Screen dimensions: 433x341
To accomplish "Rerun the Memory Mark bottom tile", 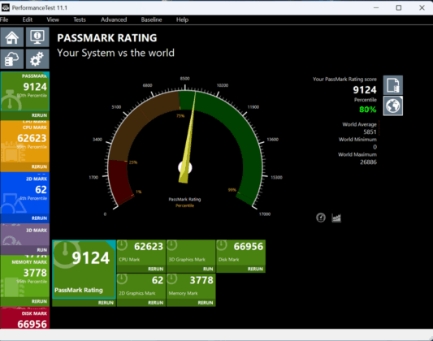I will (x=206, y=303).
